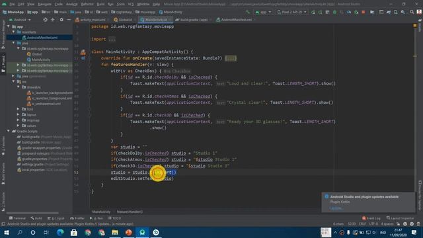Expand the mipmap folder
This screenshot has width=423, height=238.
pyautogui.click(x=19, y=120)
